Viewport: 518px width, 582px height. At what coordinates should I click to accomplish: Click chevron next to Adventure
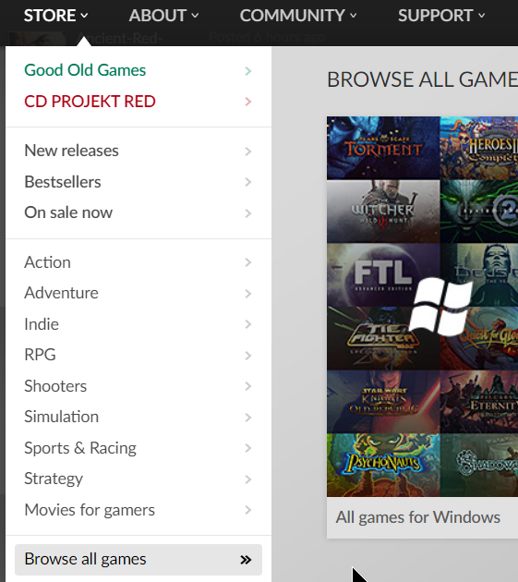tap(248, 294)
